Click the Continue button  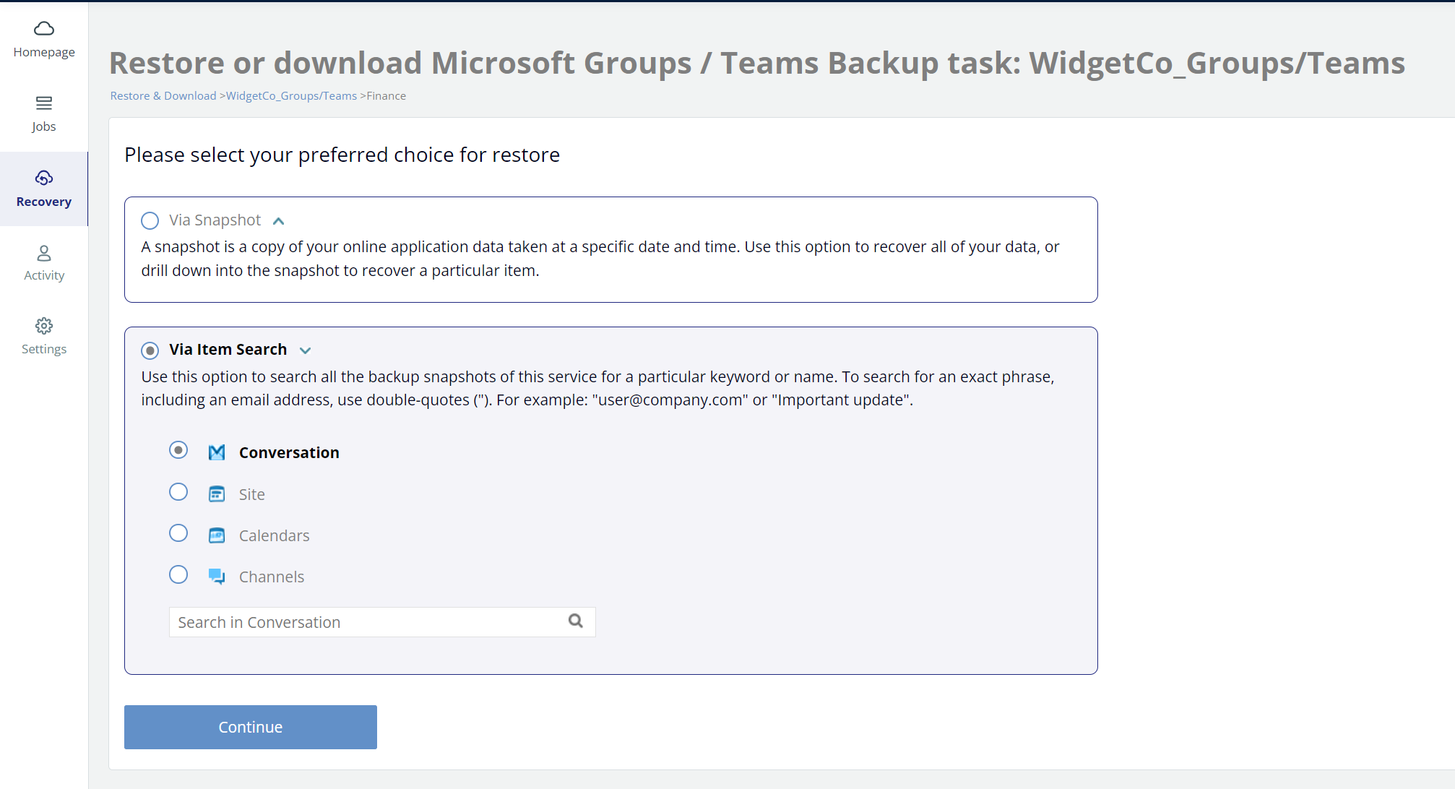[x=251, y=727]
